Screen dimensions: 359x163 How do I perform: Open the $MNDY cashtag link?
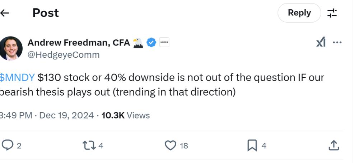coord(17,77)
